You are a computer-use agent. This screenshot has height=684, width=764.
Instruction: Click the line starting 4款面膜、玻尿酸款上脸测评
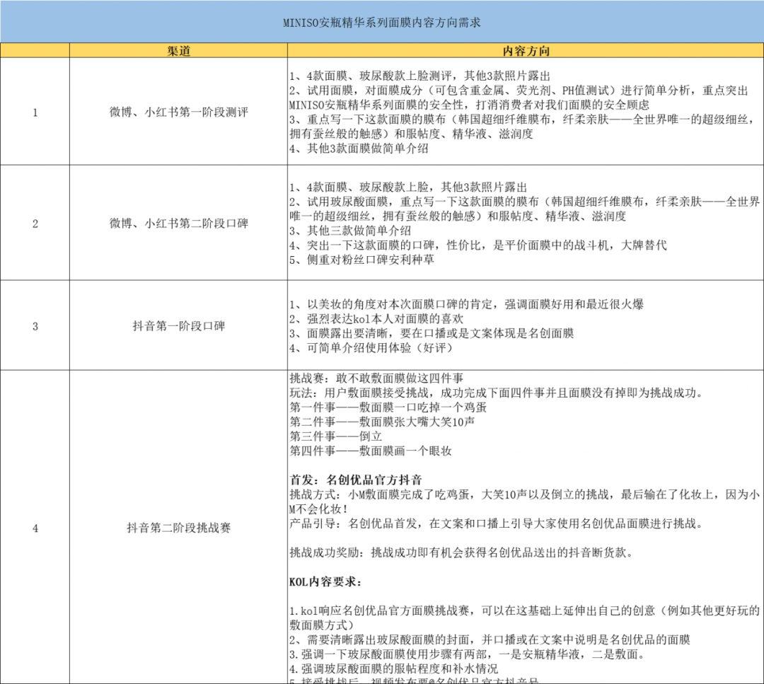pyautogui.click(x=420, y=76)
